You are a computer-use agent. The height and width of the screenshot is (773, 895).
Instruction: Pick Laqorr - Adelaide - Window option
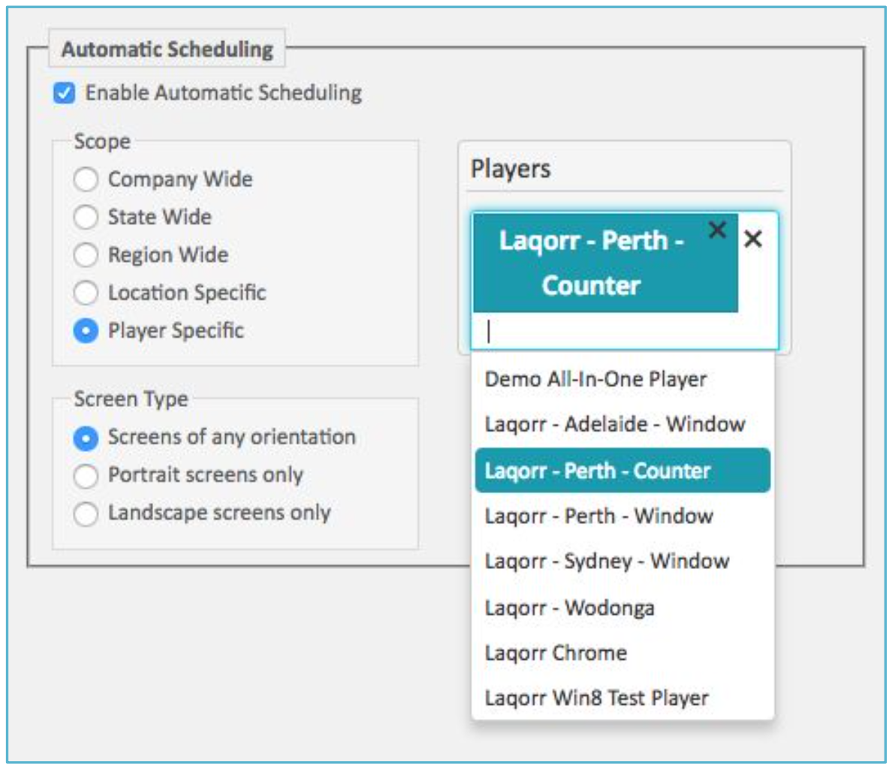622,425
